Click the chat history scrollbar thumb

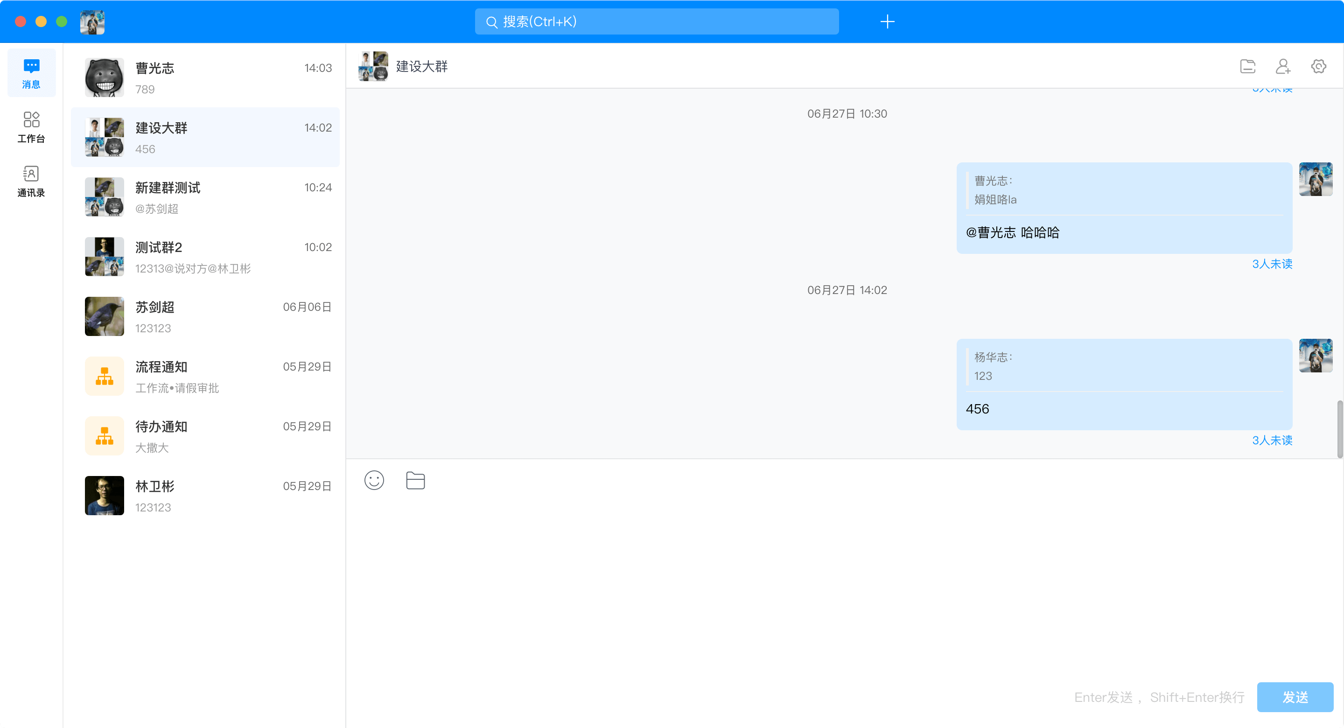[1339, 429]
